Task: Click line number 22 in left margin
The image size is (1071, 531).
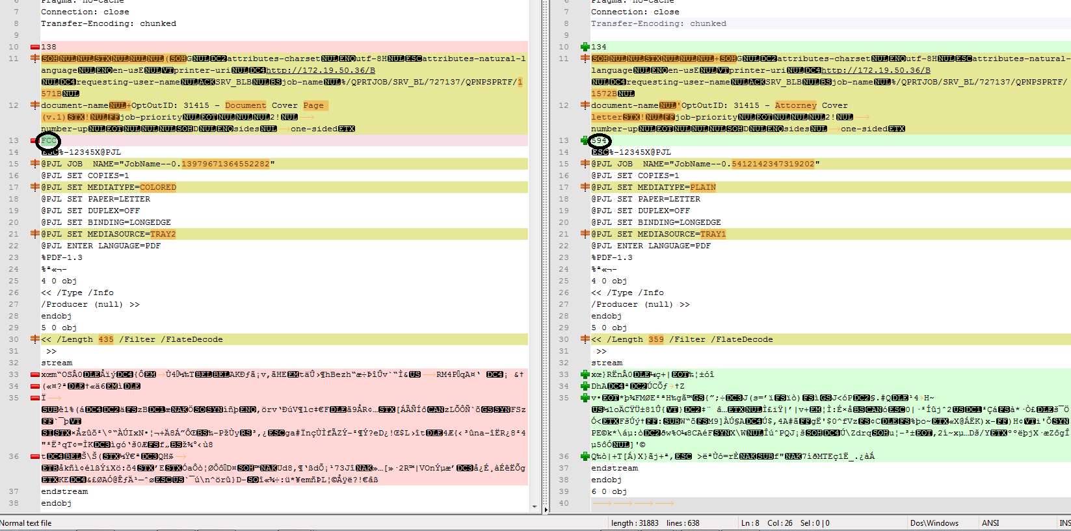Action: pyautogui.click(x=14, y=246)
